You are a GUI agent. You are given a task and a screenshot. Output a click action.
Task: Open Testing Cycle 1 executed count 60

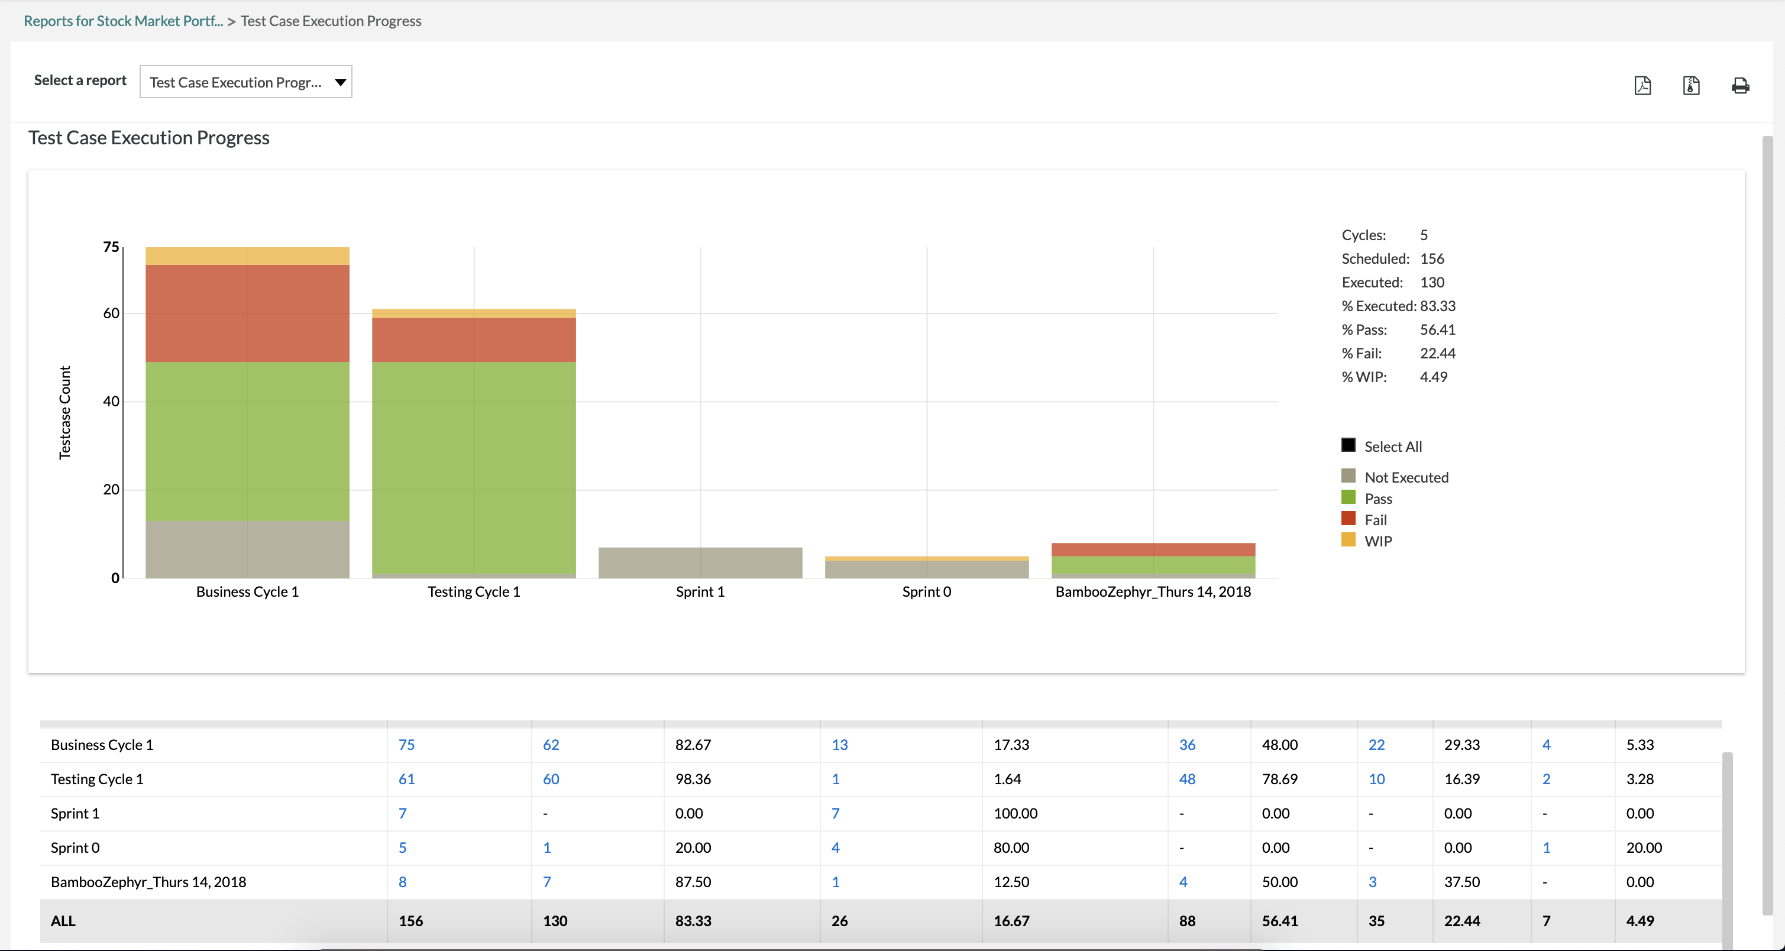[551, 779]
